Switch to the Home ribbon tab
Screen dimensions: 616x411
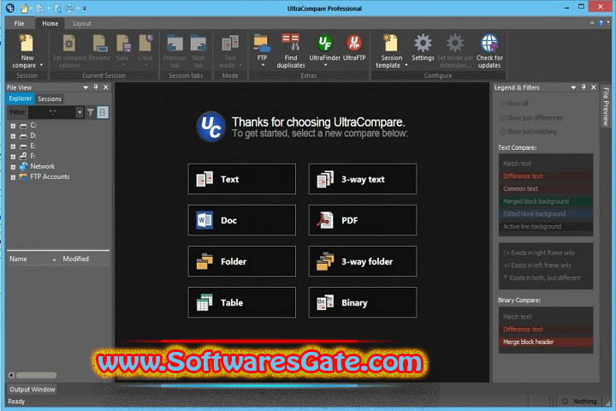(50, 24)
